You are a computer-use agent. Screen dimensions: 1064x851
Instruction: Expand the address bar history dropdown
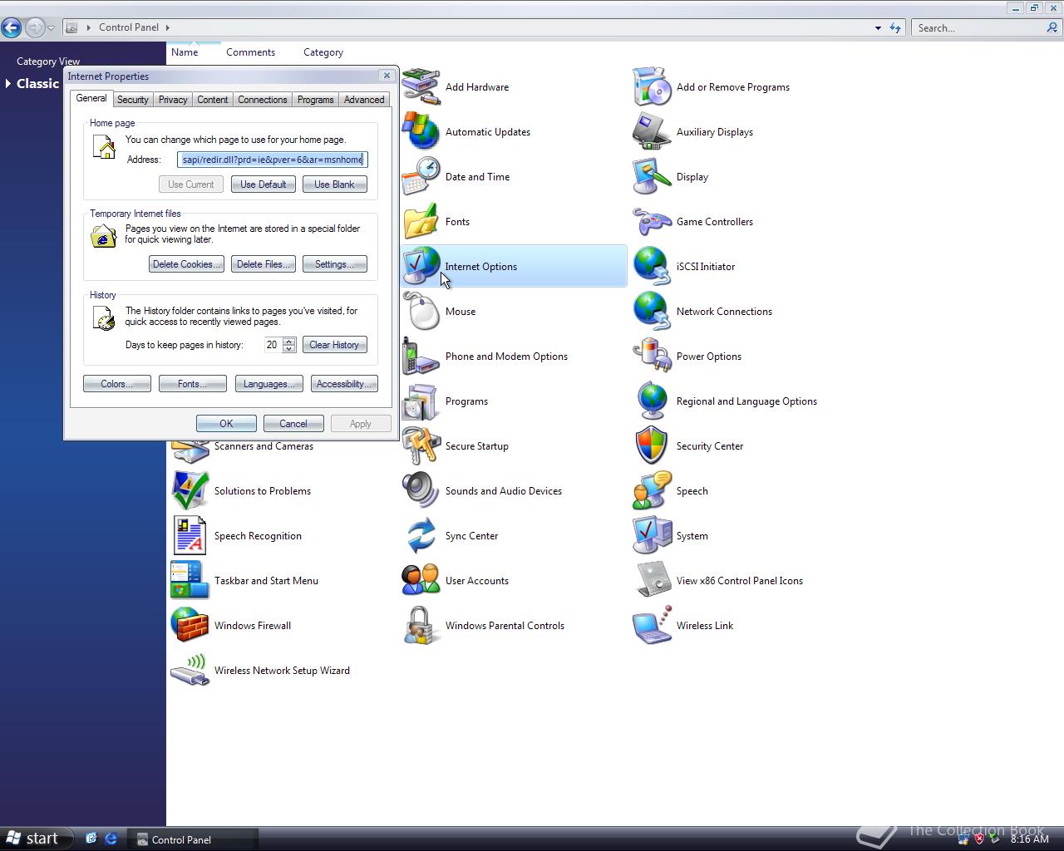tap(878, 28)
